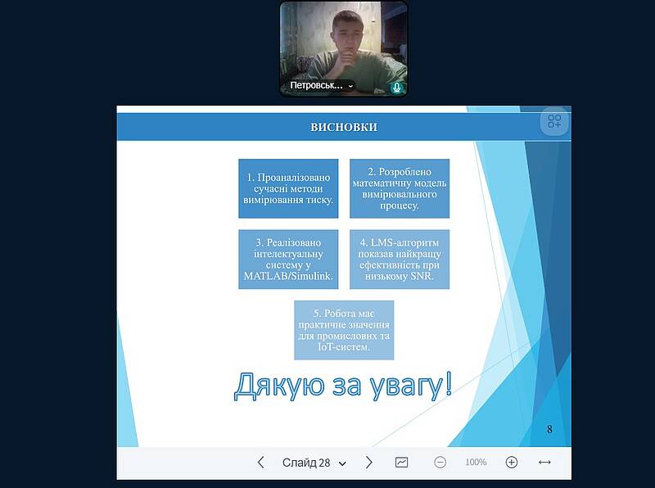Zoom in on the presentation
Image resolution: width=655 pixels, height=488 pixels.
pyautogui.click(x=512, y=463)
